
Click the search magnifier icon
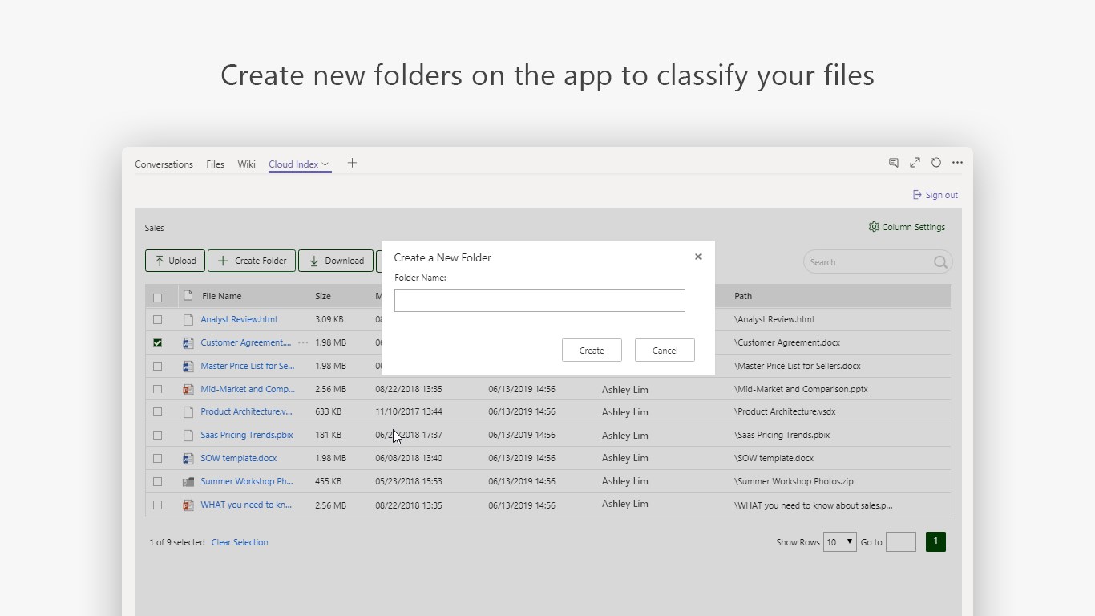tap(940, 262)
